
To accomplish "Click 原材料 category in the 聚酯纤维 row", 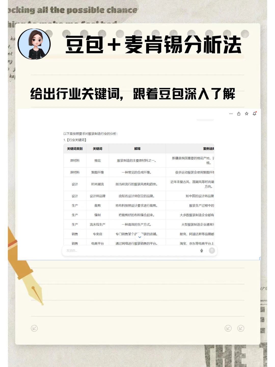I will pos(75,172).
